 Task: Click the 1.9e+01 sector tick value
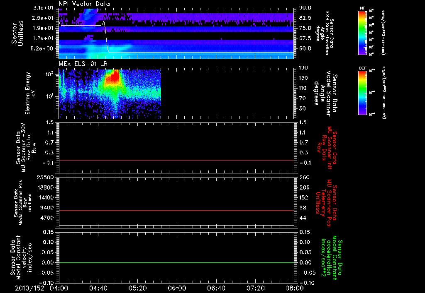pos(43,28)
